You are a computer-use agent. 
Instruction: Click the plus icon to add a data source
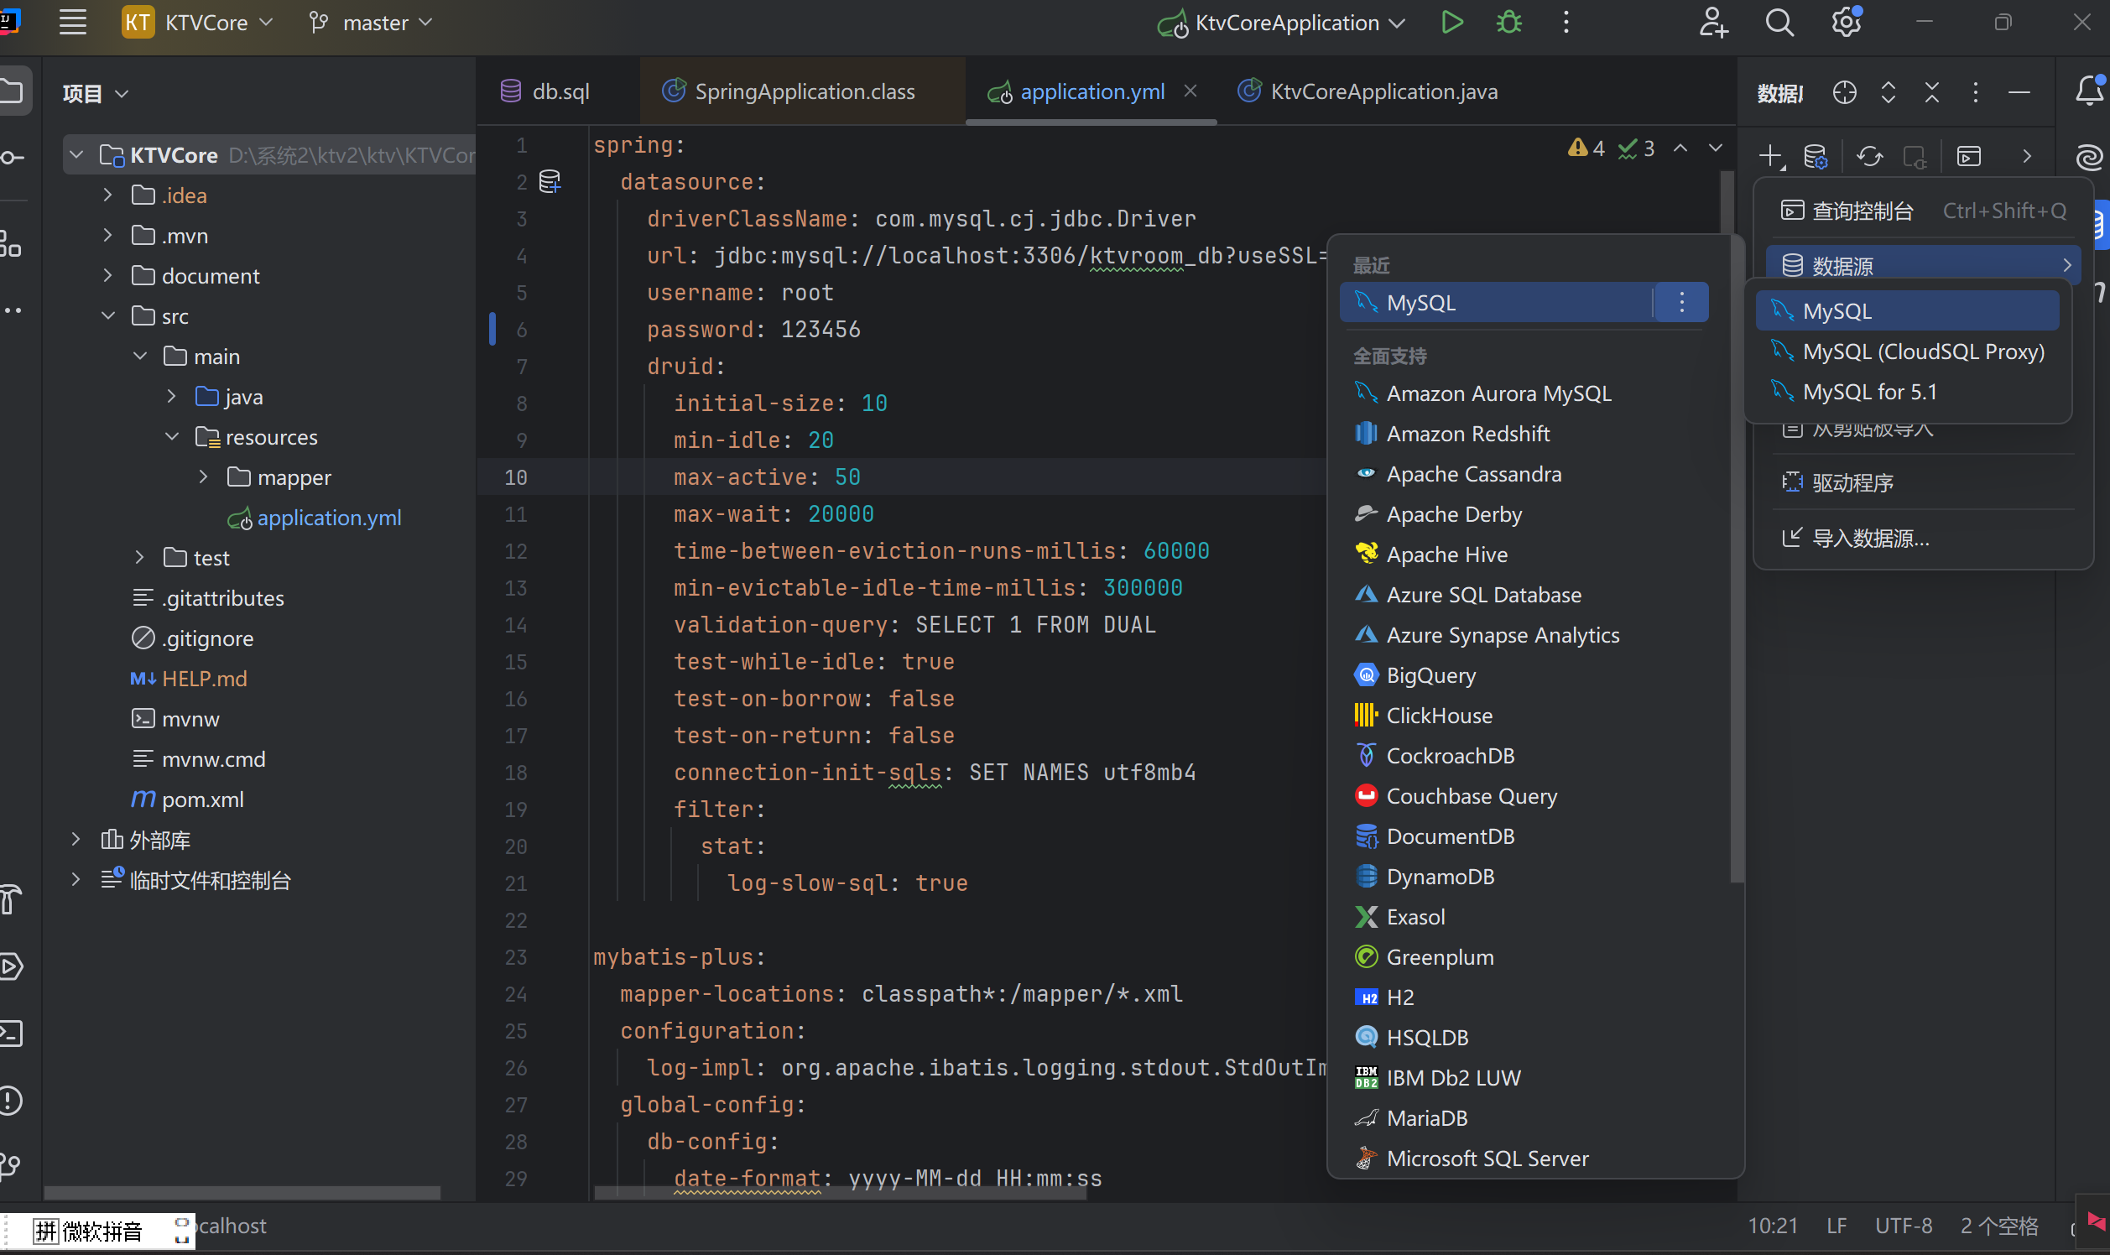click(x=1769, y=156)
